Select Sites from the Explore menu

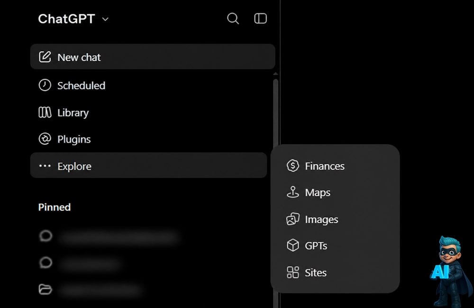point(335,272)
